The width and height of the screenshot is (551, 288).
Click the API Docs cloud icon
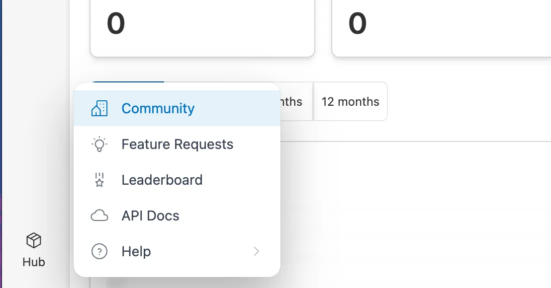pyautogui.click(x=99, y=216)
